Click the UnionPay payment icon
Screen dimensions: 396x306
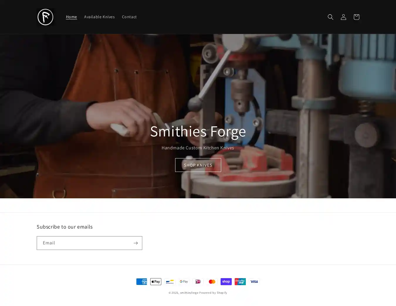[240, 282]
